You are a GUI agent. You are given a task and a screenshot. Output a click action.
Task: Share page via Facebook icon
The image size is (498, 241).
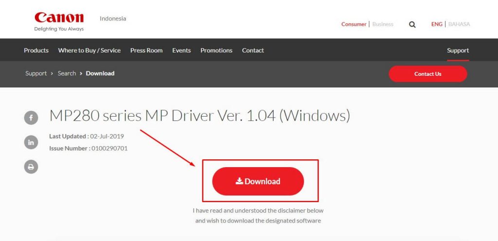pos(31,118)
